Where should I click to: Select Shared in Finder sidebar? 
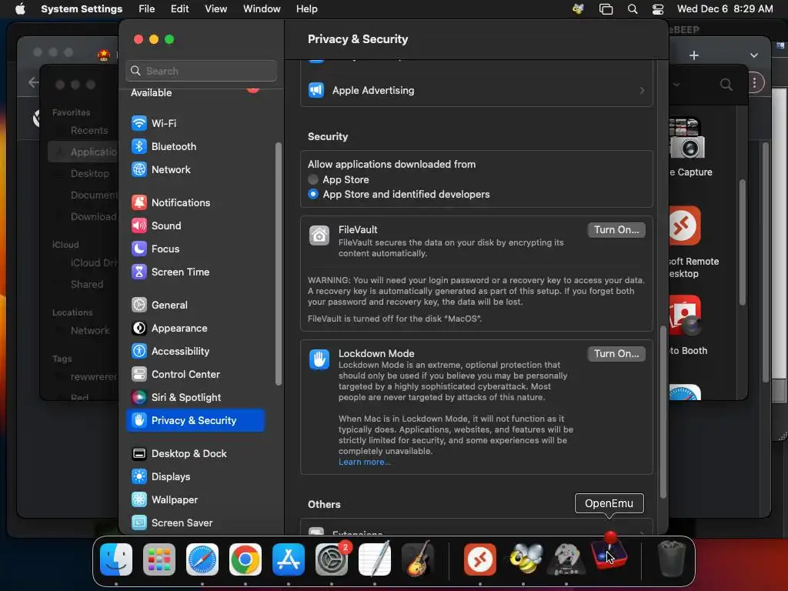86,285
